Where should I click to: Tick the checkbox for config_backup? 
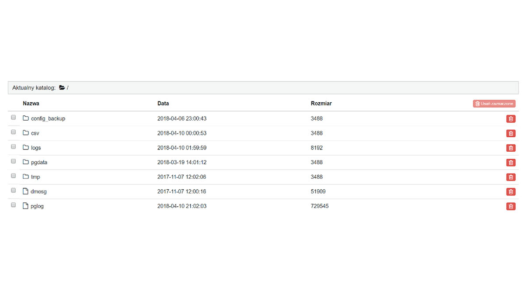pos(14,118)
